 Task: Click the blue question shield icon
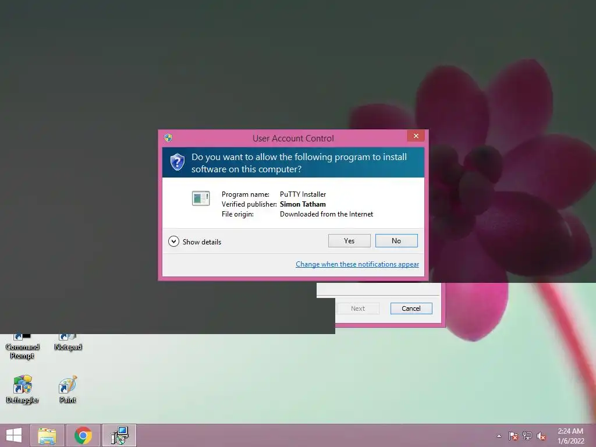pos(177,162)
